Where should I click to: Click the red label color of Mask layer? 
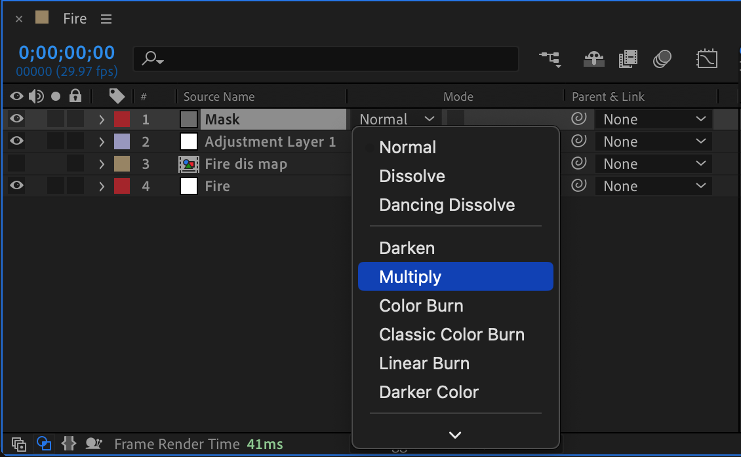[x=122, y=119]
